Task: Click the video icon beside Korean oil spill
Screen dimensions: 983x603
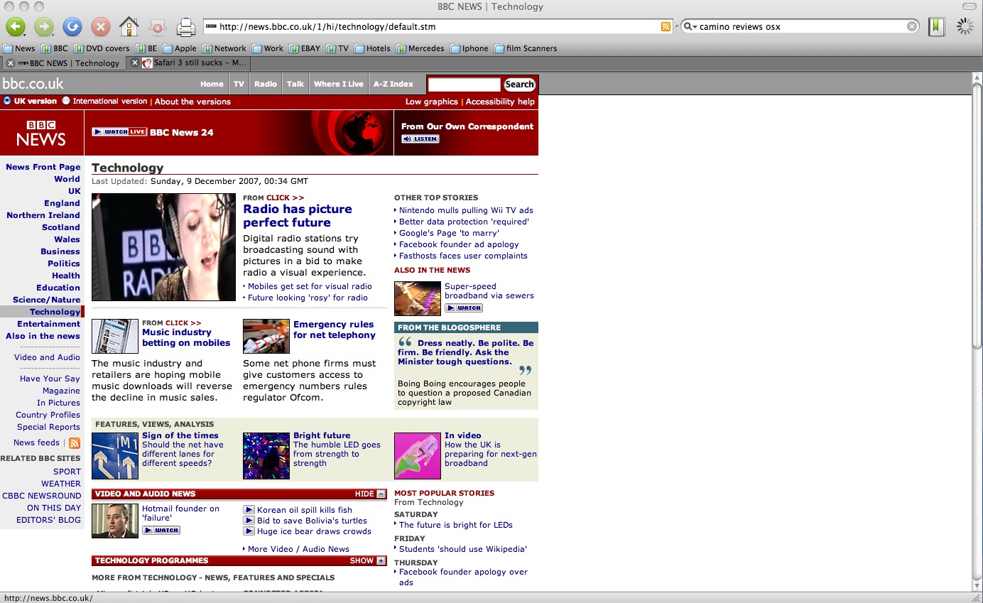Action: tap(249, 510)
